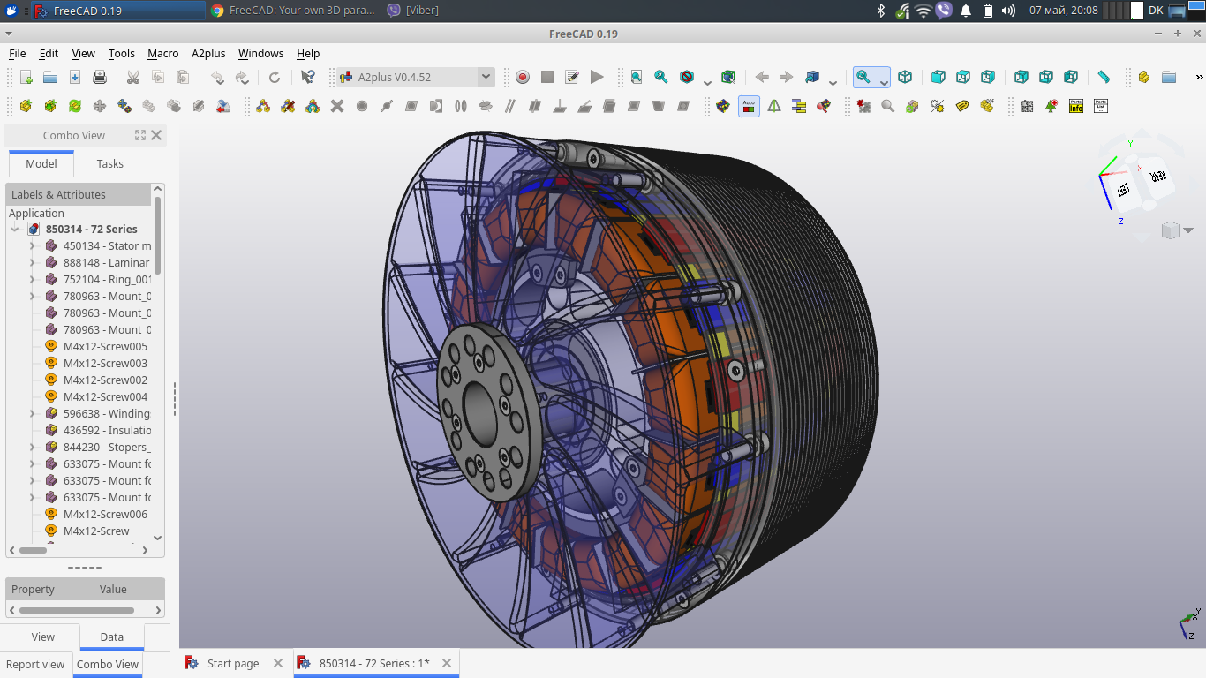Collapse the 850314 - 72 Series document node
The width and height of the screenshot is (1206, 678).
[15, 230]
